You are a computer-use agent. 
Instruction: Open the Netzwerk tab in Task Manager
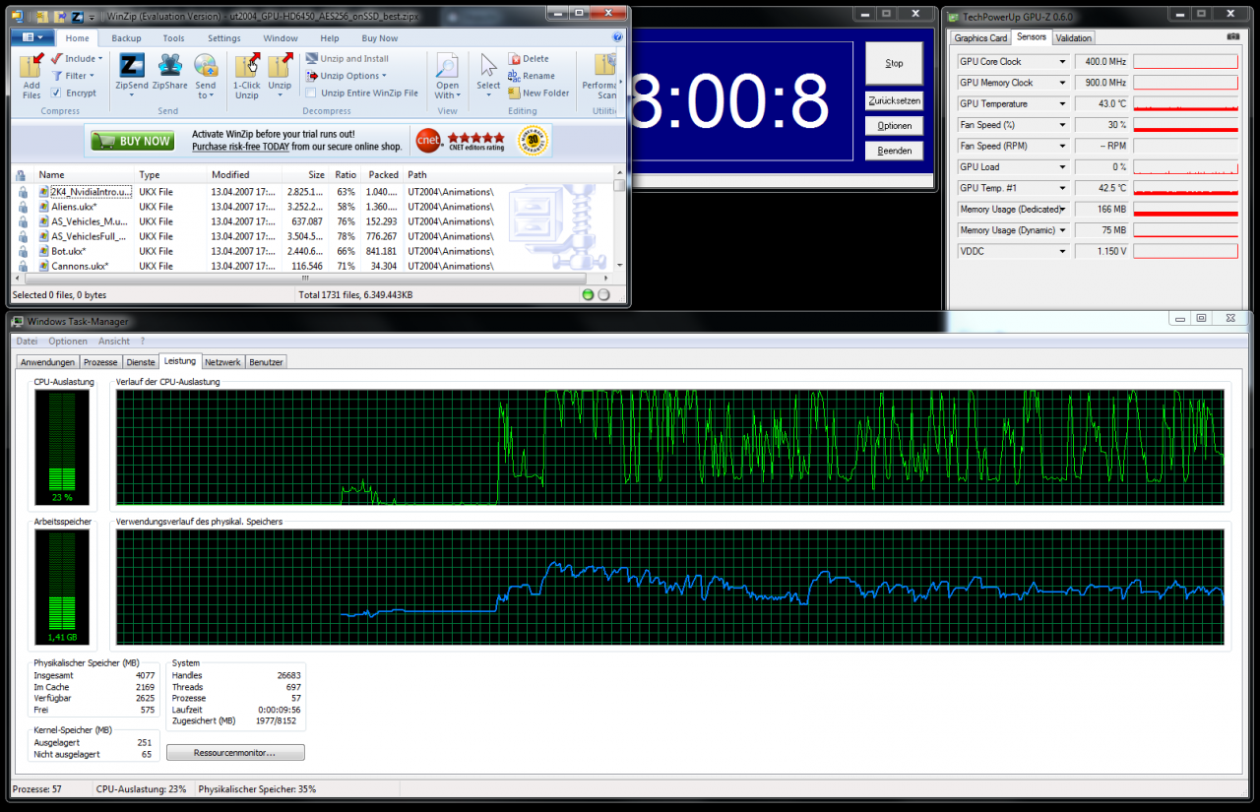(x=222, y=362)
